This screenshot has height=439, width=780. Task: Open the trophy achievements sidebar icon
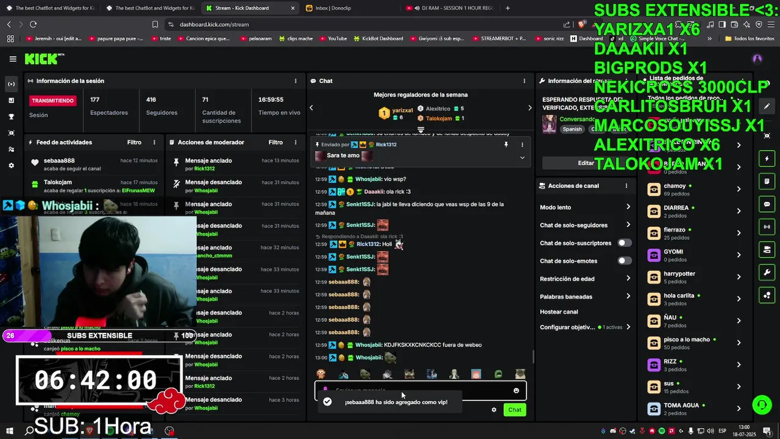coord(11,116)
